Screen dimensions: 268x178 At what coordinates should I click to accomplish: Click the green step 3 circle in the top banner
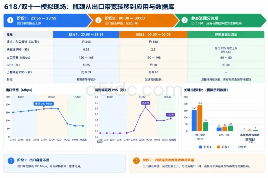pos(185,20)
